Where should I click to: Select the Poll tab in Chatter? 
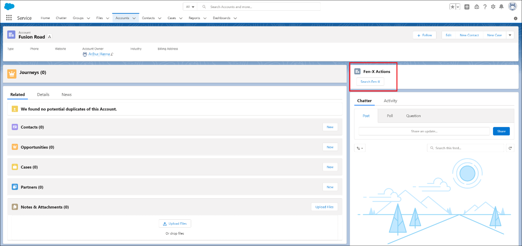390,116
